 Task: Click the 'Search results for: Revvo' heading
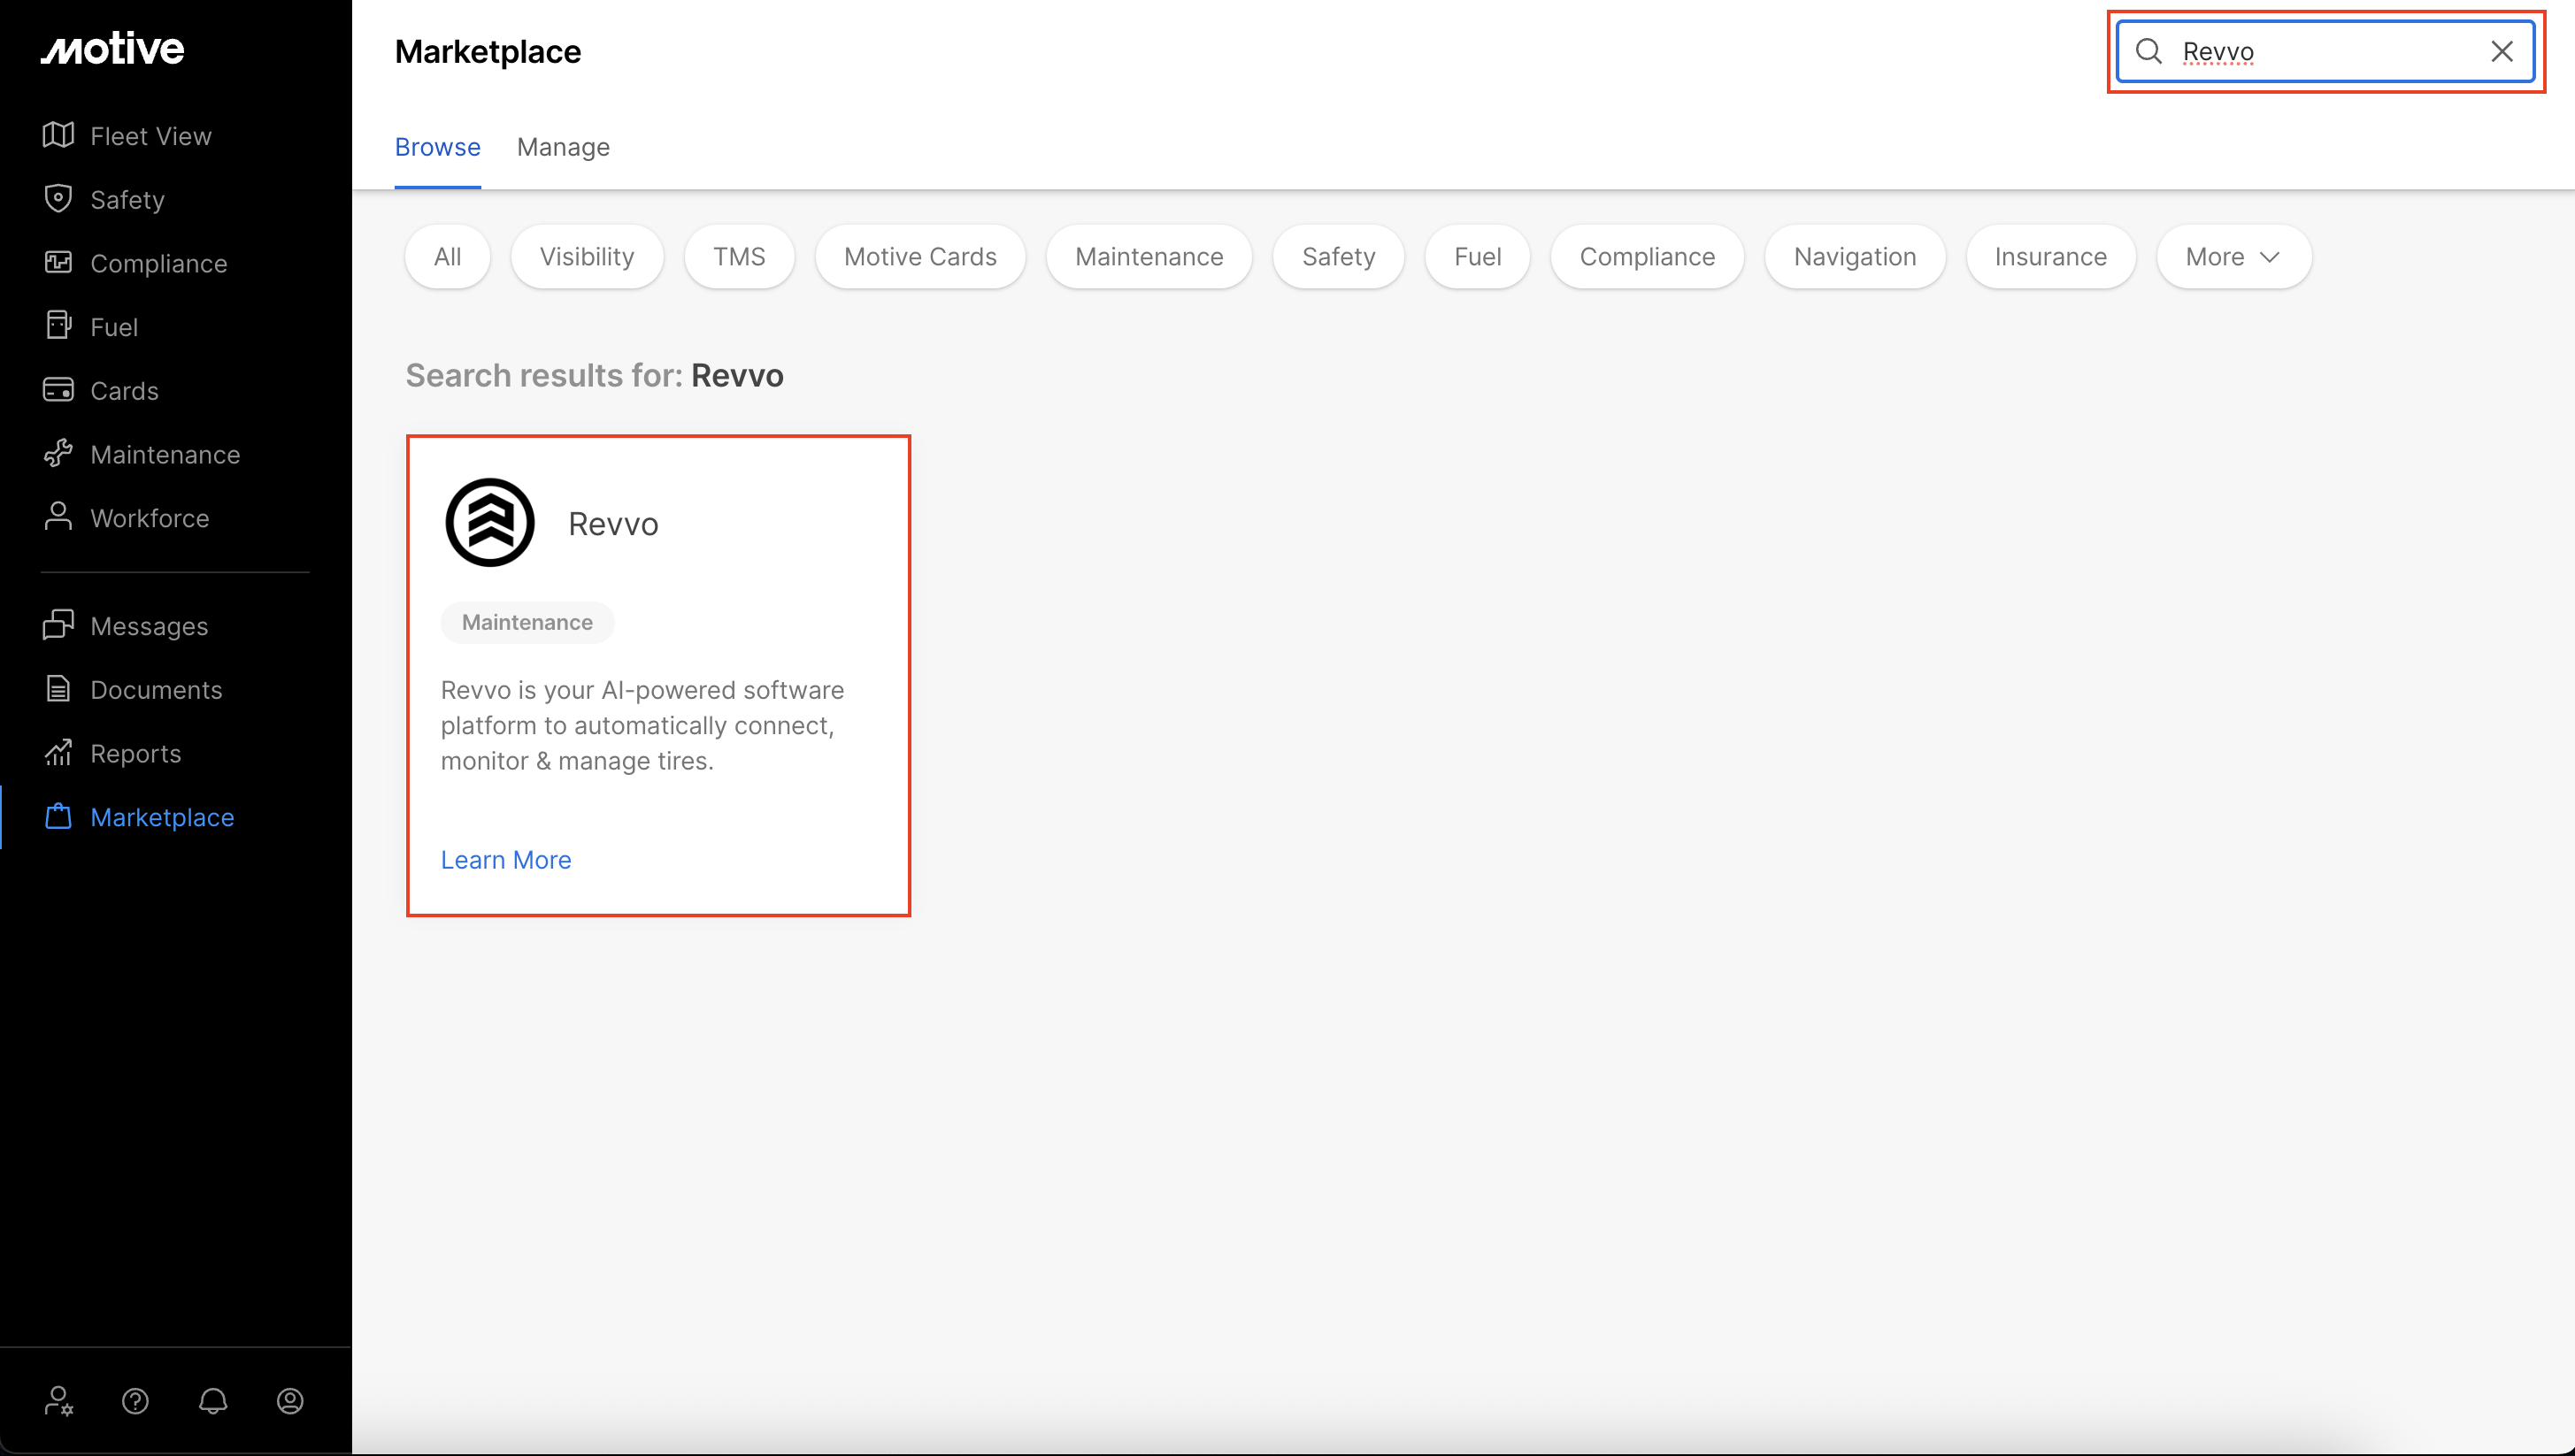(595, 375)
